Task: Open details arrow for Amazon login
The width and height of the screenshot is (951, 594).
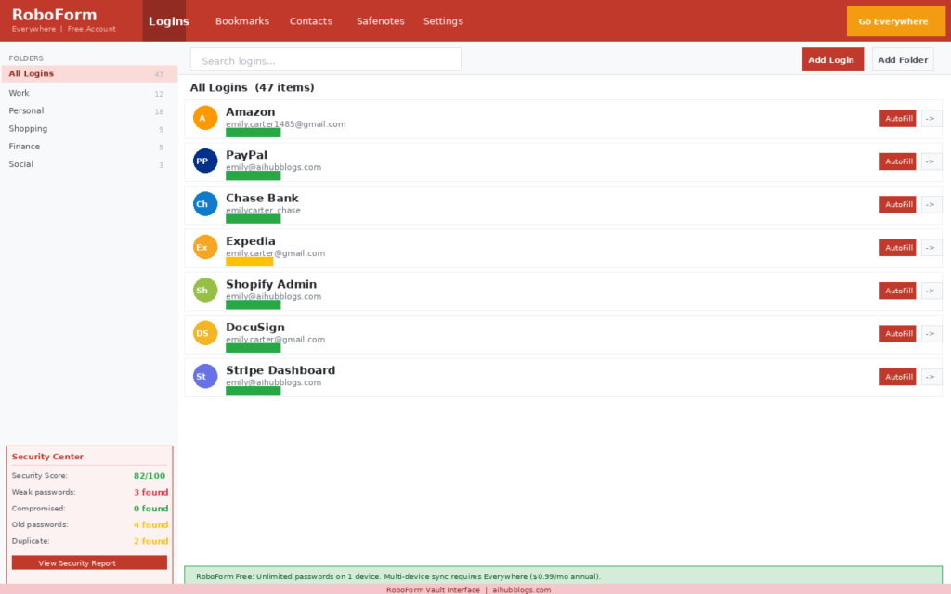Action: pyautogui.click(x=931, y=118)
